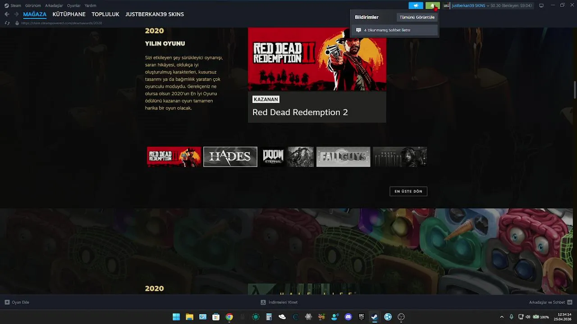Select the Death Stranding nominee thumbnail
Viewport: 577px width, 324px height.
click(400, 157)
